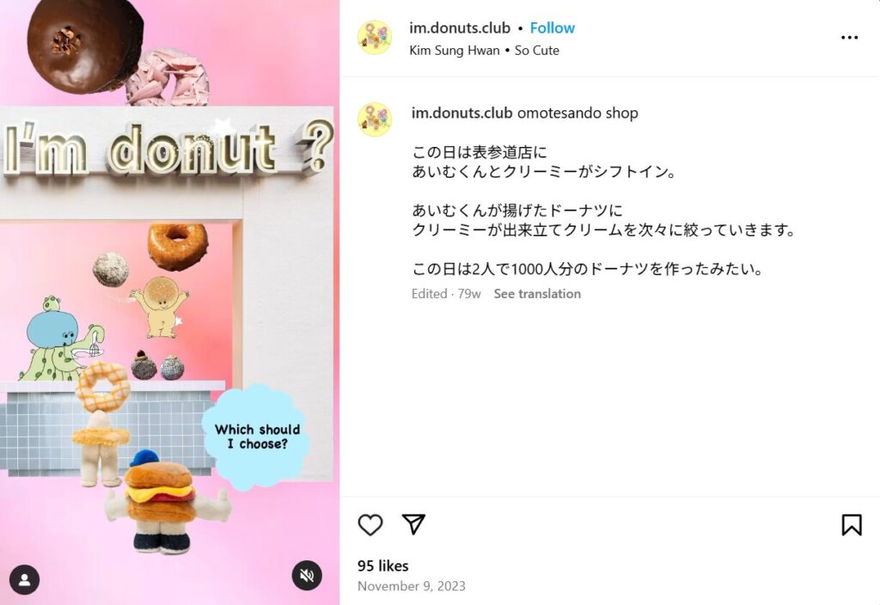Follow the im.donuts.club account
The image size is (880, 605).
pyautogui.click(x=553, y=28)
